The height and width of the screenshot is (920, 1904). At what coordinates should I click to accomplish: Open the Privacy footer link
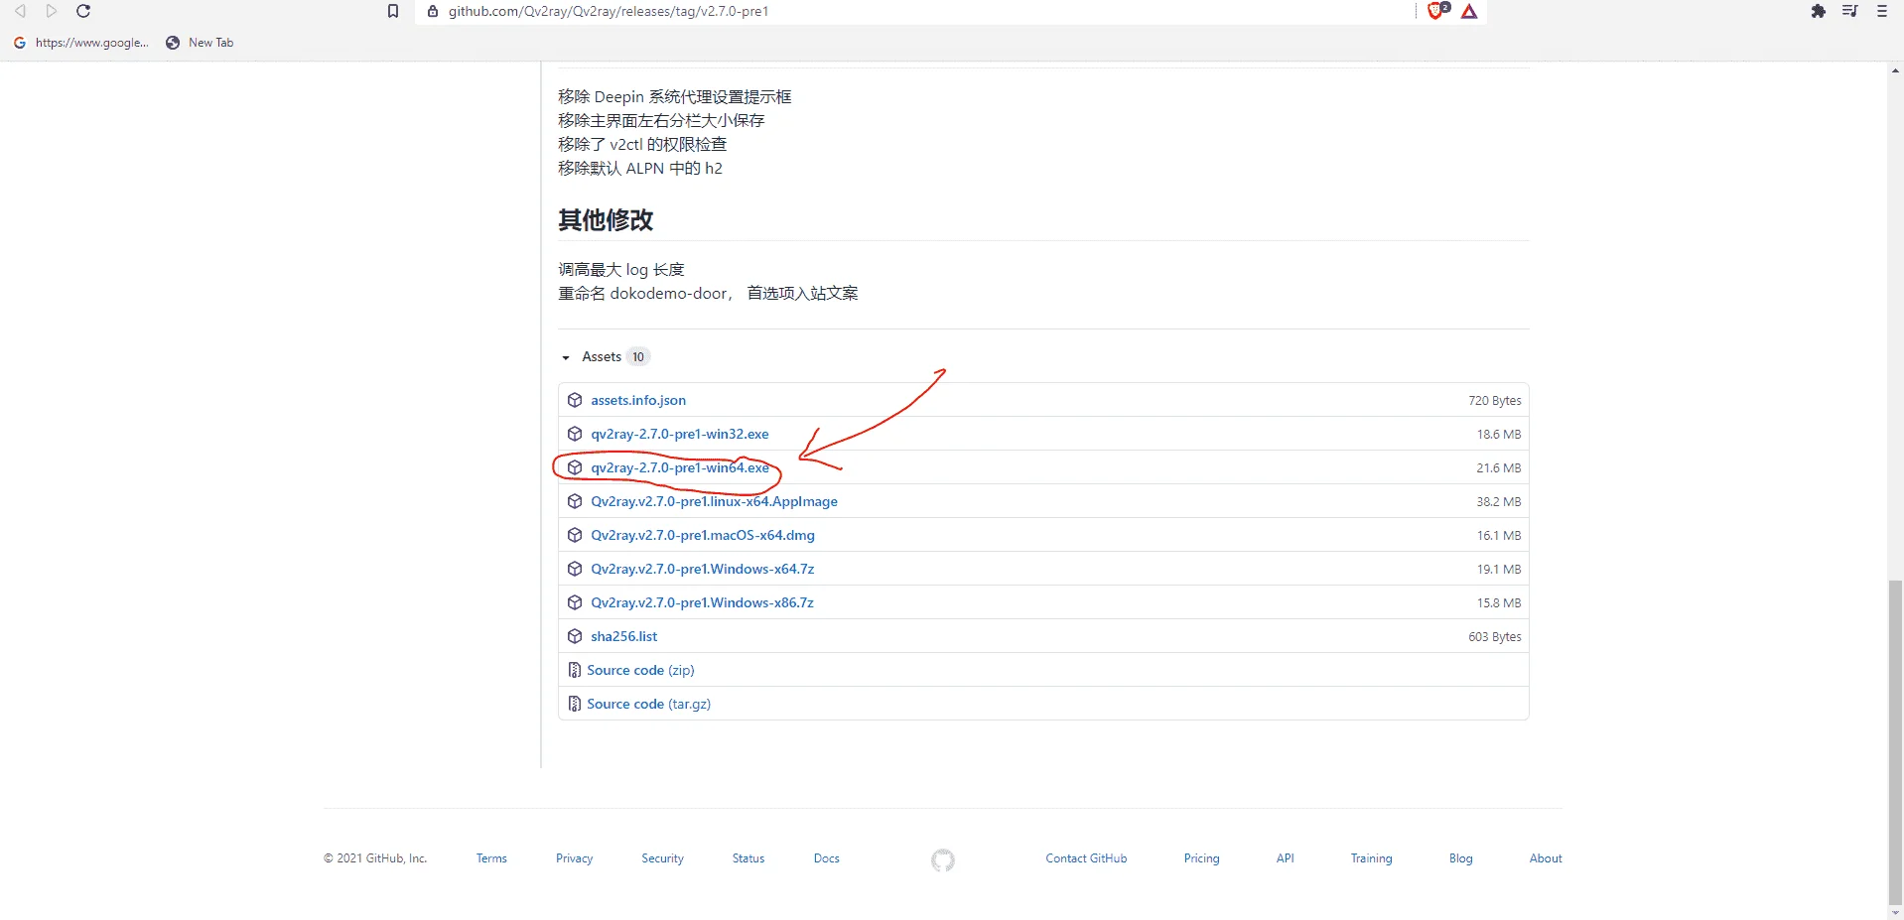point(574,858)
